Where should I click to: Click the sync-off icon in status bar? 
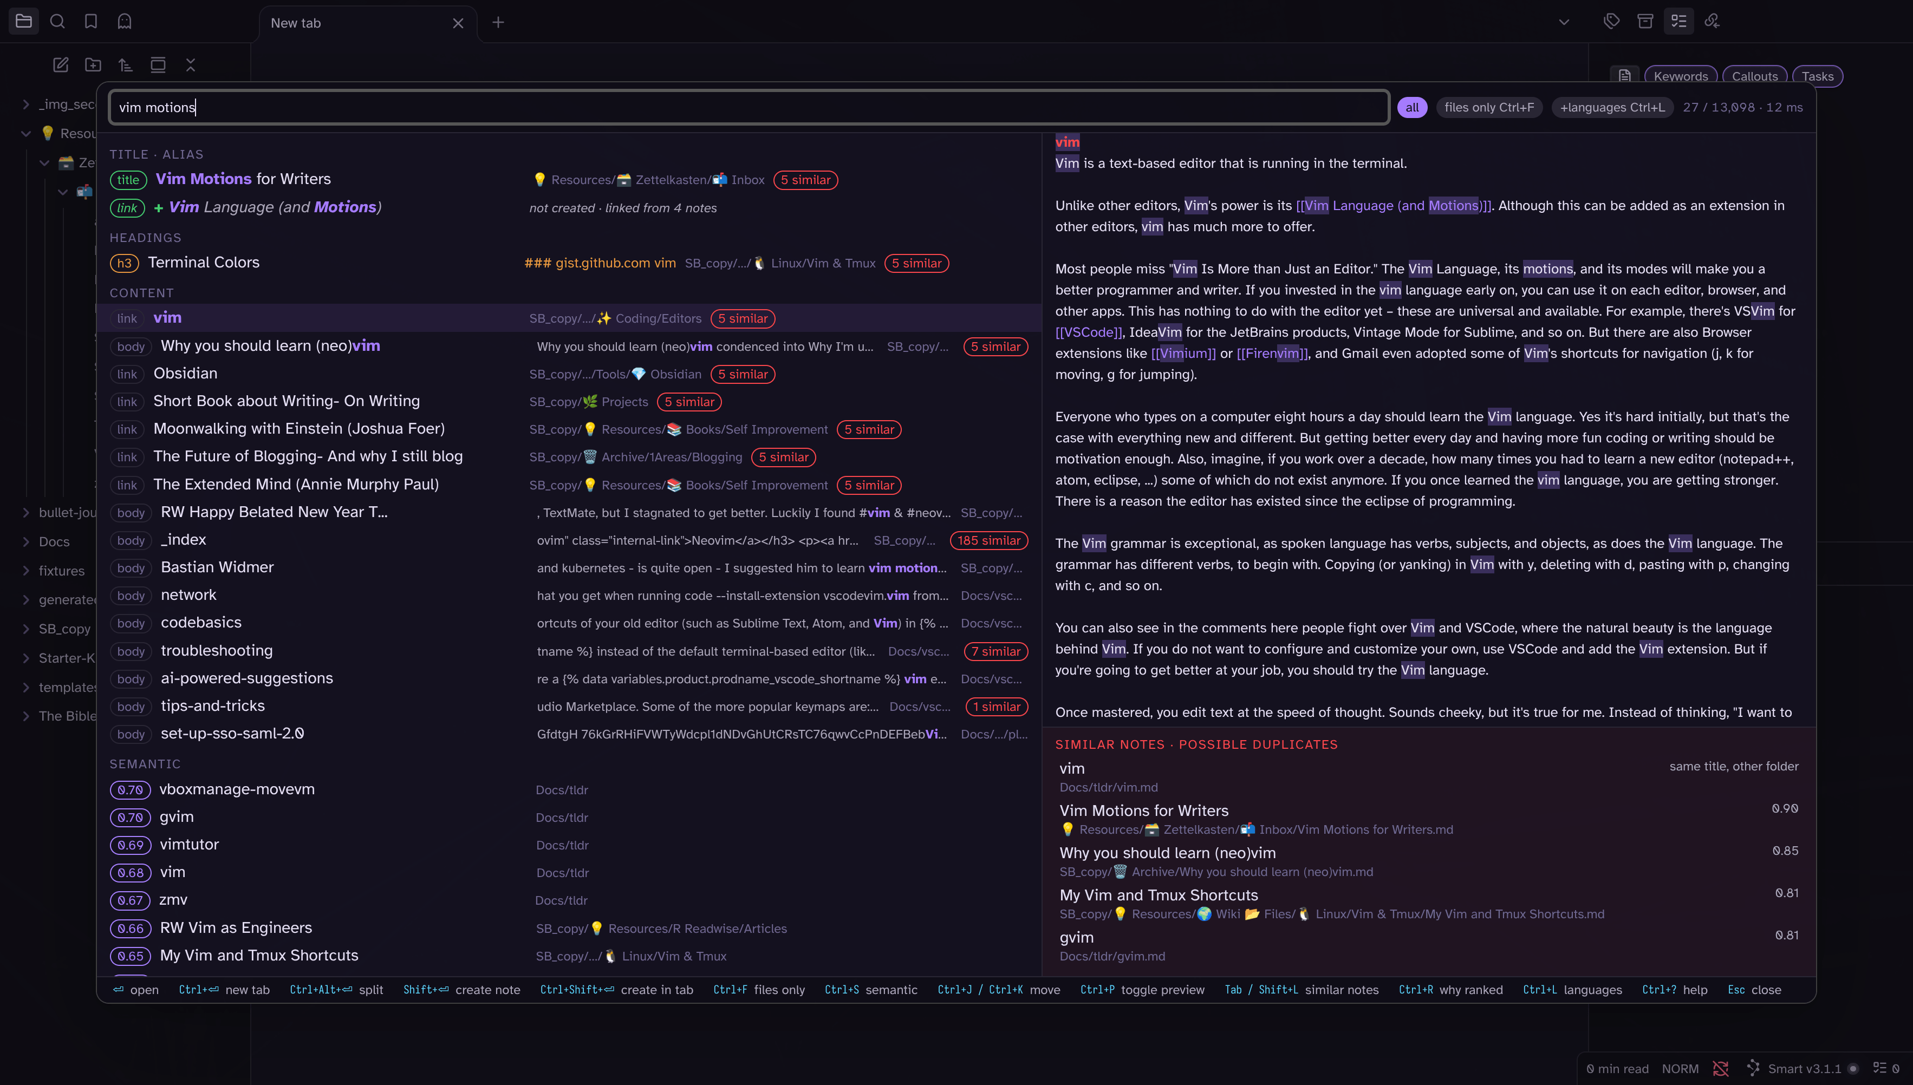[x=1721, y=1069]
